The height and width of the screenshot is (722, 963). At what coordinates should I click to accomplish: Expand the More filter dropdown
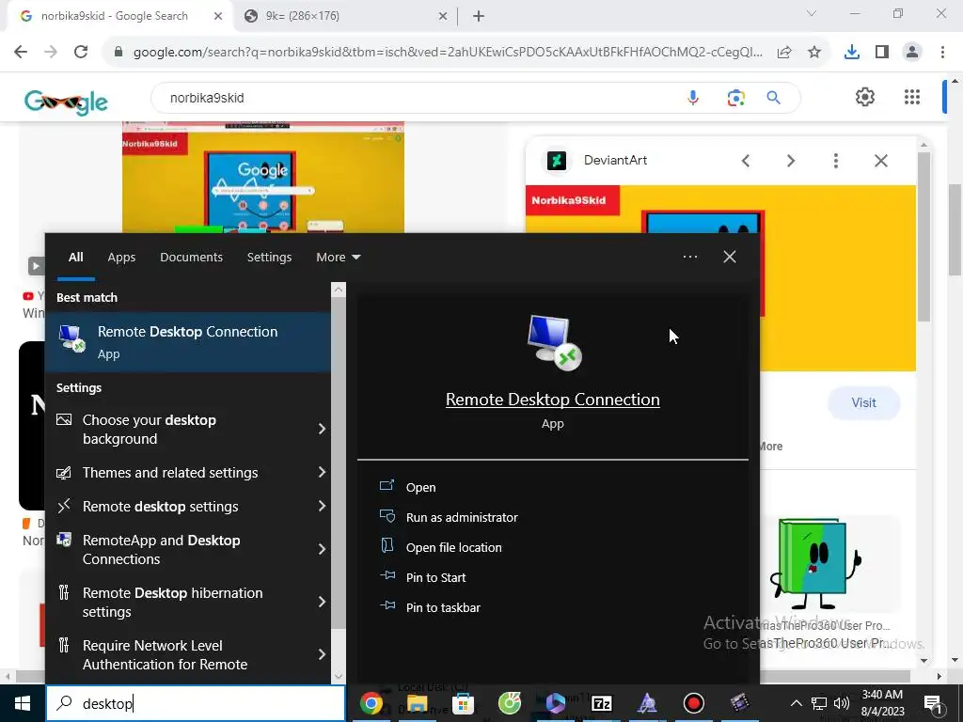338,258
